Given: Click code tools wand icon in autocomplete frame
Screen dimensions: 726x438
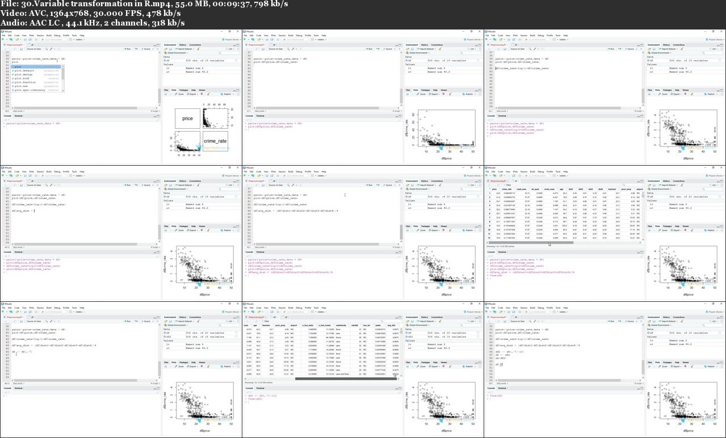Looking at the screenshot, I should point(52,49).
